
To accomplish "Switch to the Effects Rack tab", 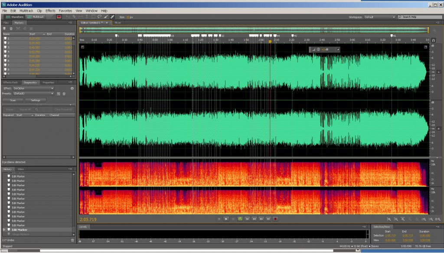I will pyautogui.click(x=10, y=82).
